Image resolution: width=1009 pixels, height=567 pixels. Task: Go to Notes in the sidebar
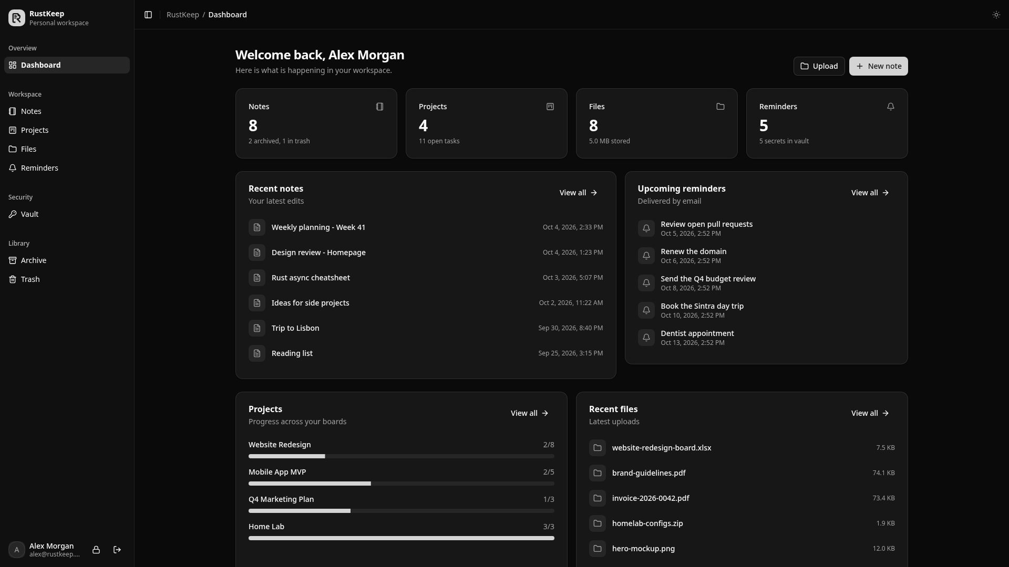[x=67, y=111]
